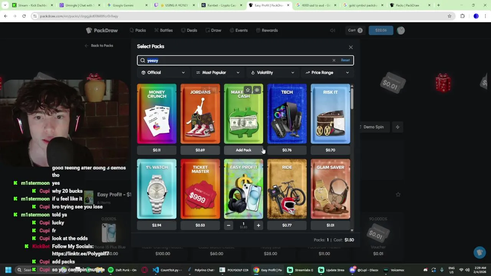491x276 pixels.
Task: Select the Ride pack card
Action: [287, 189]
